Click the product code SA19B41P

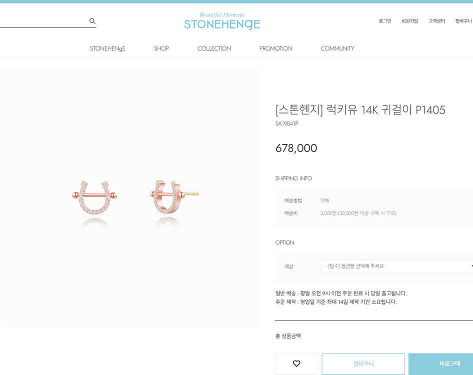pos(286,123)
